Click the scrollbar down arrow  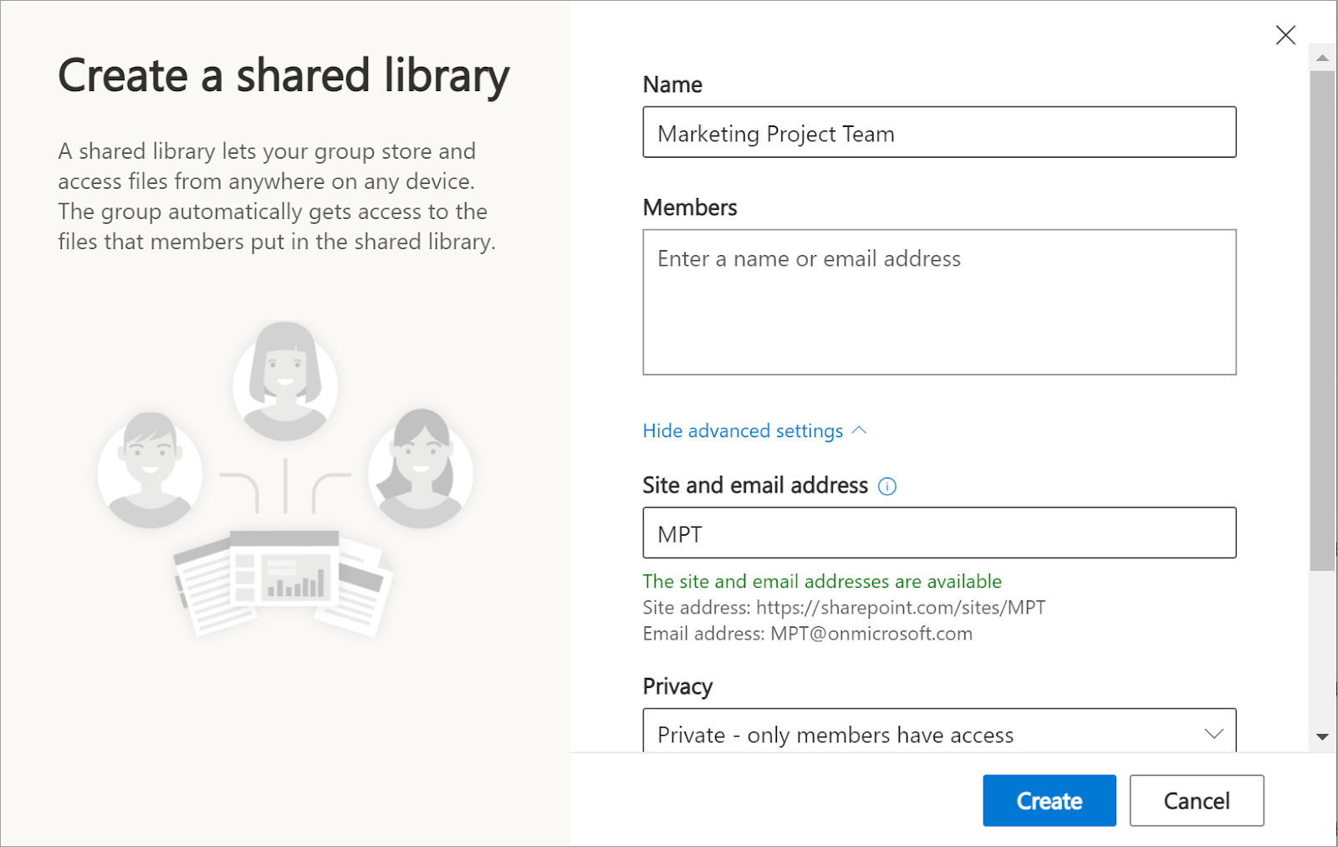click(x=1321, y=737)
